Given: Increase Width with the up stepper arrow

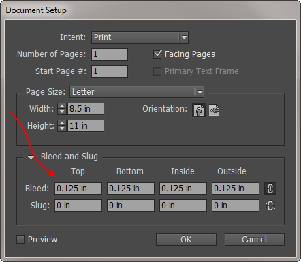Looking at the screenshot, I should click(62, 106).
